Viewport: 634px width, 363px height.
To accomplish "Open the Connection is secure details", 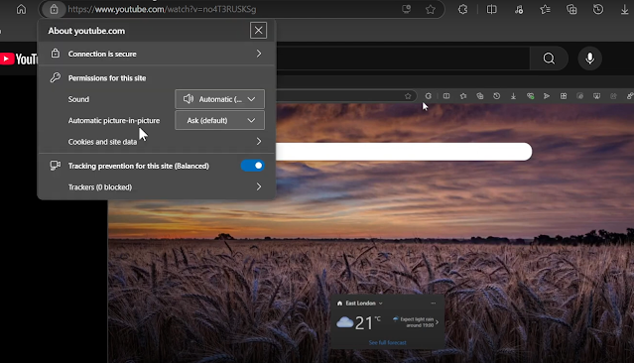I will pos(157,54).
